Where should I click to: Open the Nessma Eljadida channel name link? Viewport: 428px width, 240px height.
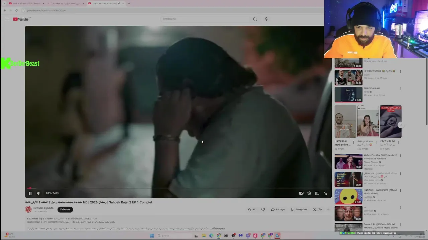pos(43,208)
